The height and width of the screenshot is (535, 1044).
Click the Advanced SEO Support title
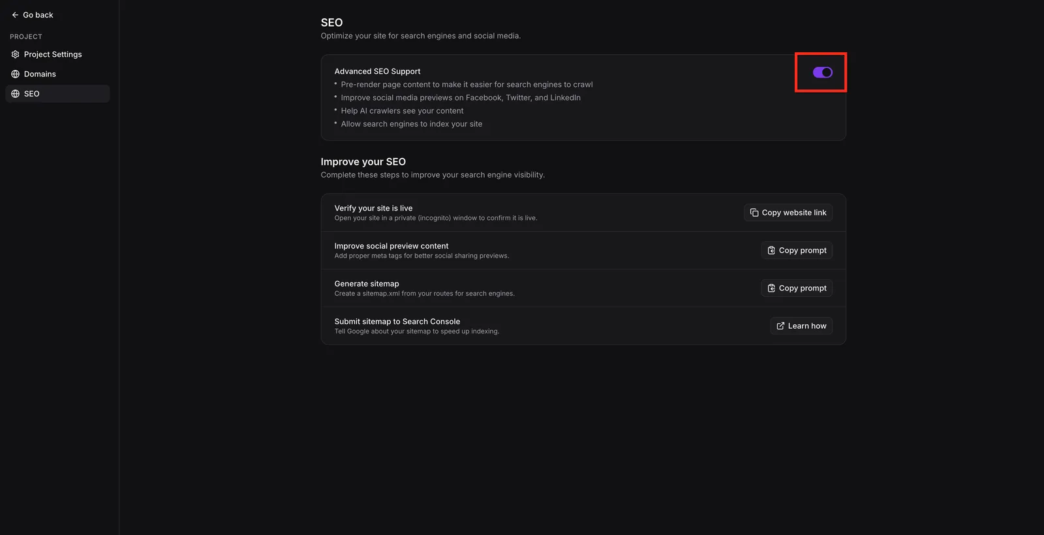pyautogui.click(x=377, y=71)
